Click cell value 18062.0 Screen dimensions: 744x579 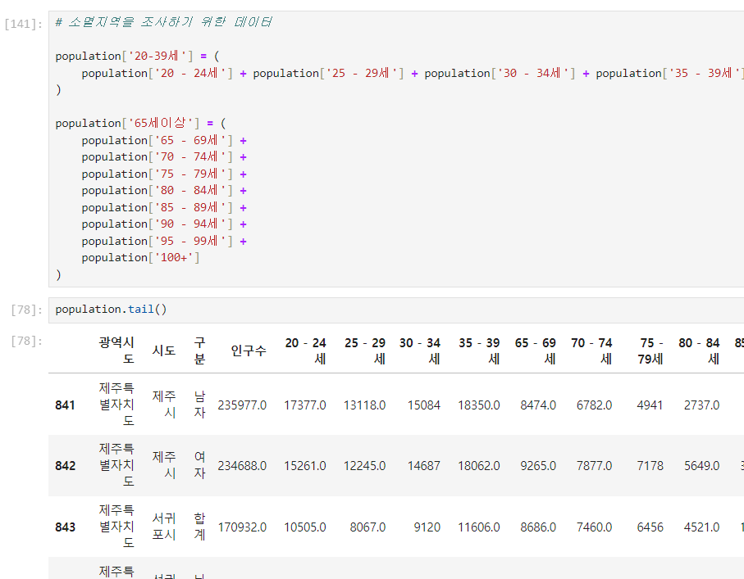point(479,466)
